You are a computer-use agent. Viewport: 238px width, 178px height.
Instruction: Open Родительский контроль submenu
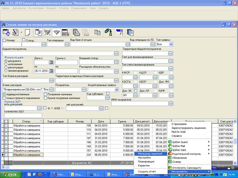point(190,154)
